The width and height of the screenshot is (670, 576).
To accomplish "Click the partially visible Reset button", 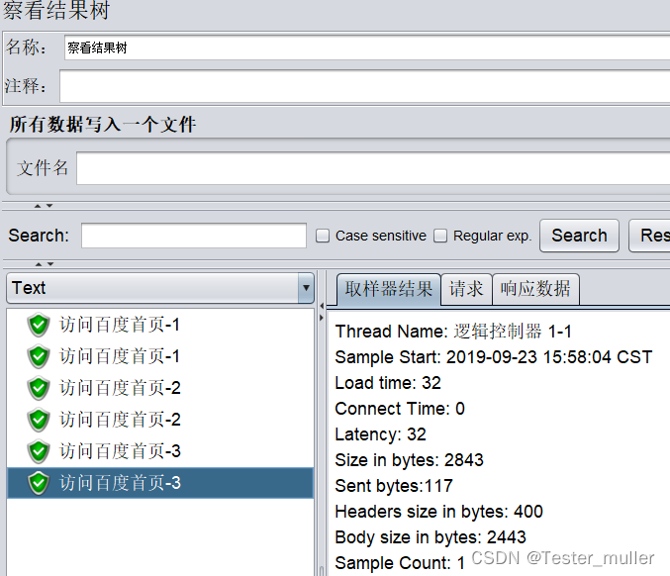I will [650, 236].
